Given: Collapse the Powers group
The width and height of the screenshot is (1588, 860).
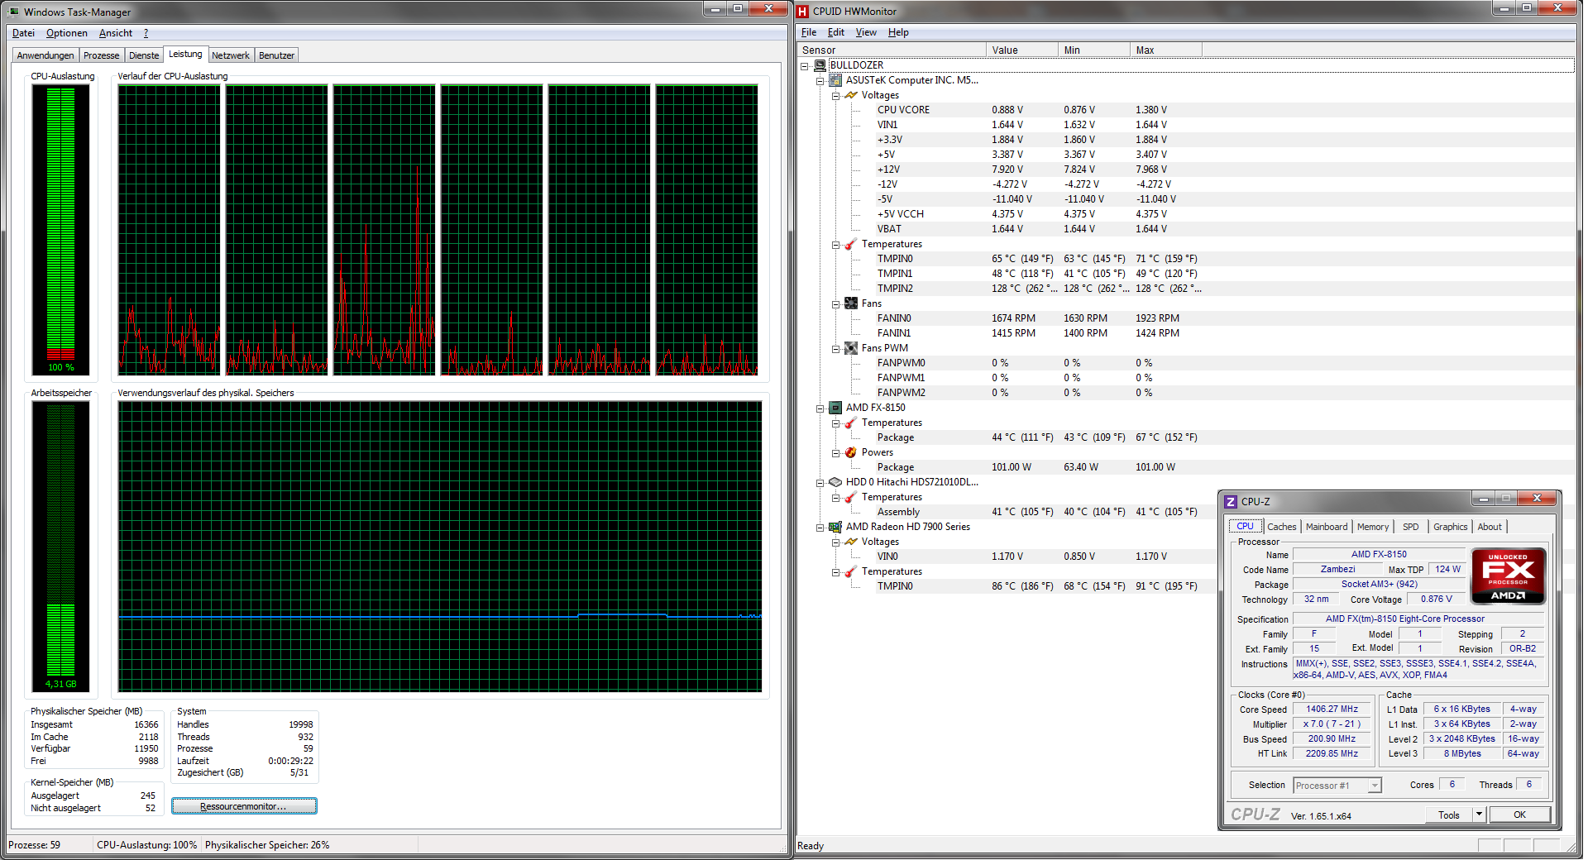Looking at the screenshot, I should 836,452.
